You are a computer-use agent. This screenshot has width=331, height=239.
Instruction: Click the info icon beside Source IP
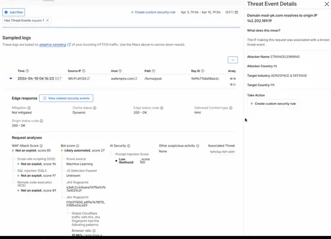pos(84,71)
